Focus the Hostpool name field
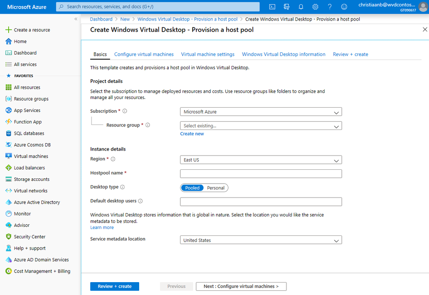429x295 pixels. pyautogui.click(x=261, y=174)
